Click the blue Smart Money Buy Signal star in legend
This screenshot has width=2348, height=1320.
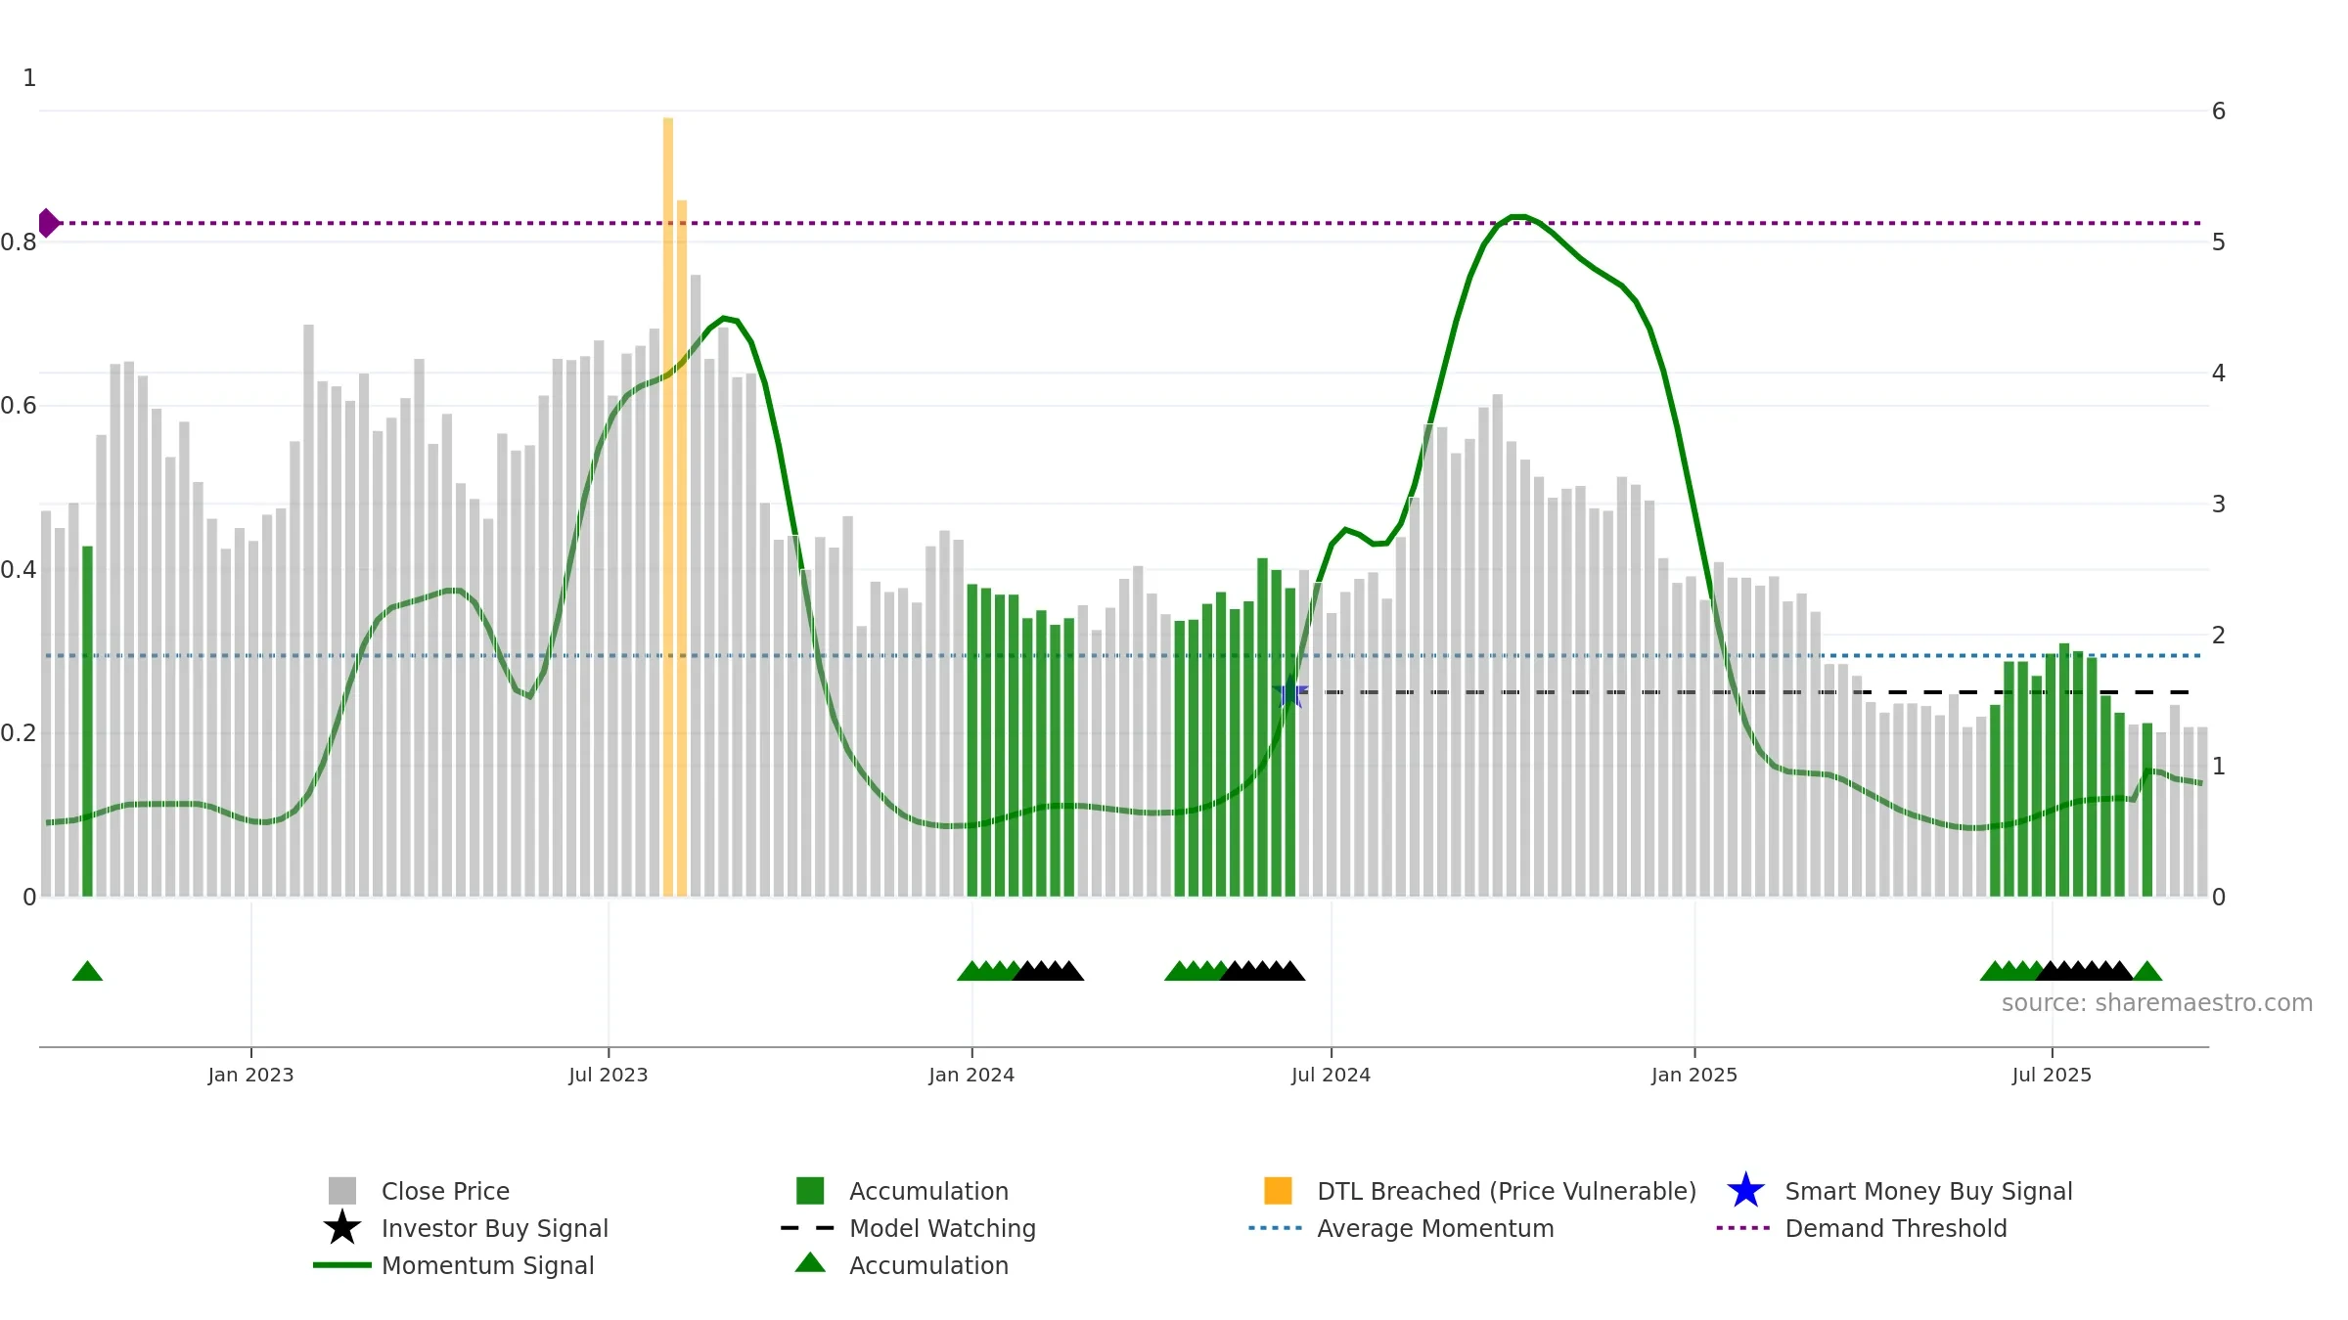click(x=1745, y=1191)
